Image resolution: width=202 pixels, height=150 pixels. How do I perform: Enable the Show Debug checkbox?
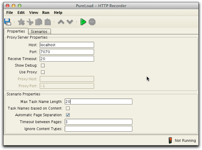pyautogui.click(x=43, y=65)
